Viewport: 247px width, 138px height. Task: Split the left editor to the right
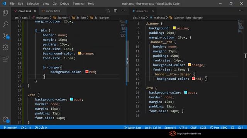click(x=116, y=11)
